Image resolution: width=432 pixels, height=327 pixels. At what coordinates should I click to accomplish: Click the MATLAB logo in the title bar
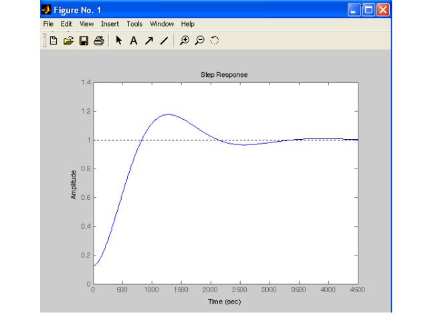coord(46,10)
